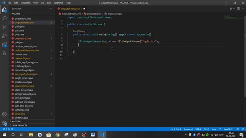Change encoding via UTF-8 status item
The width and height of the screenshot is (246, 138).
click(198, 130)
